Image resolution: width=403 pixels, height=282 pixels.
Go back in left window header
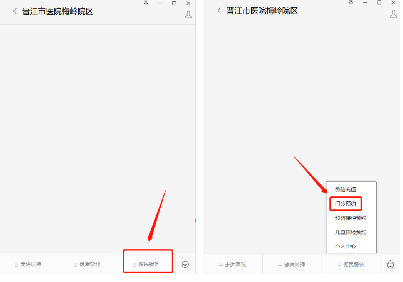point(15,11)
